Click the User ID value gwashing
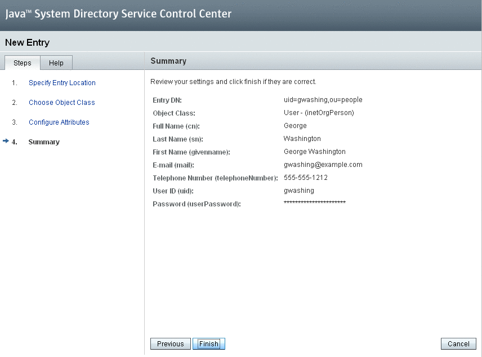Screen dimensions: 482x357 pyautogui.click(x=299, y=191)
